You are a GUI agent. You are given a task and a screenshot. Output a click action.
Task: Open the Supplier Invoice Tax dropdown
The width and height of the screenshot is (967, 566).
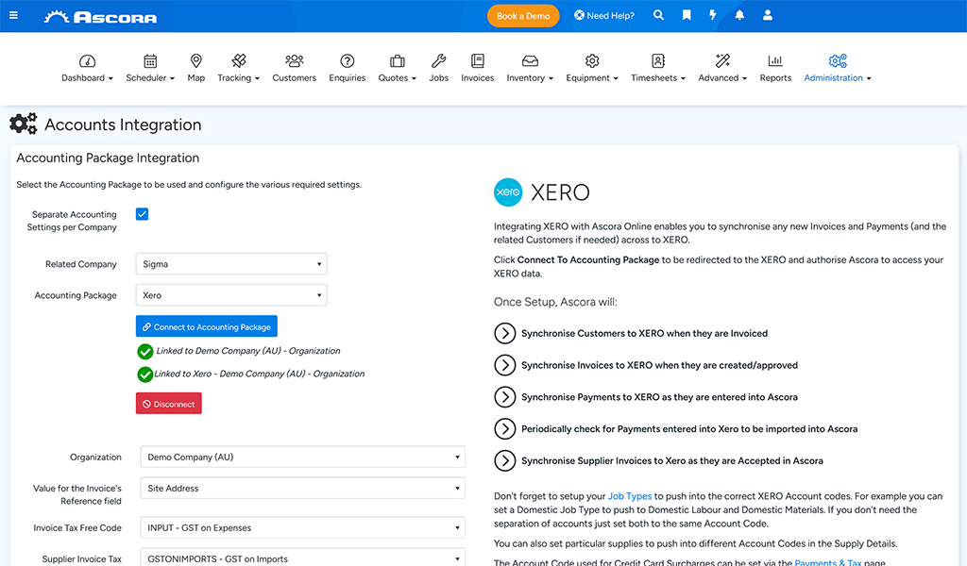tap(303, 558)
